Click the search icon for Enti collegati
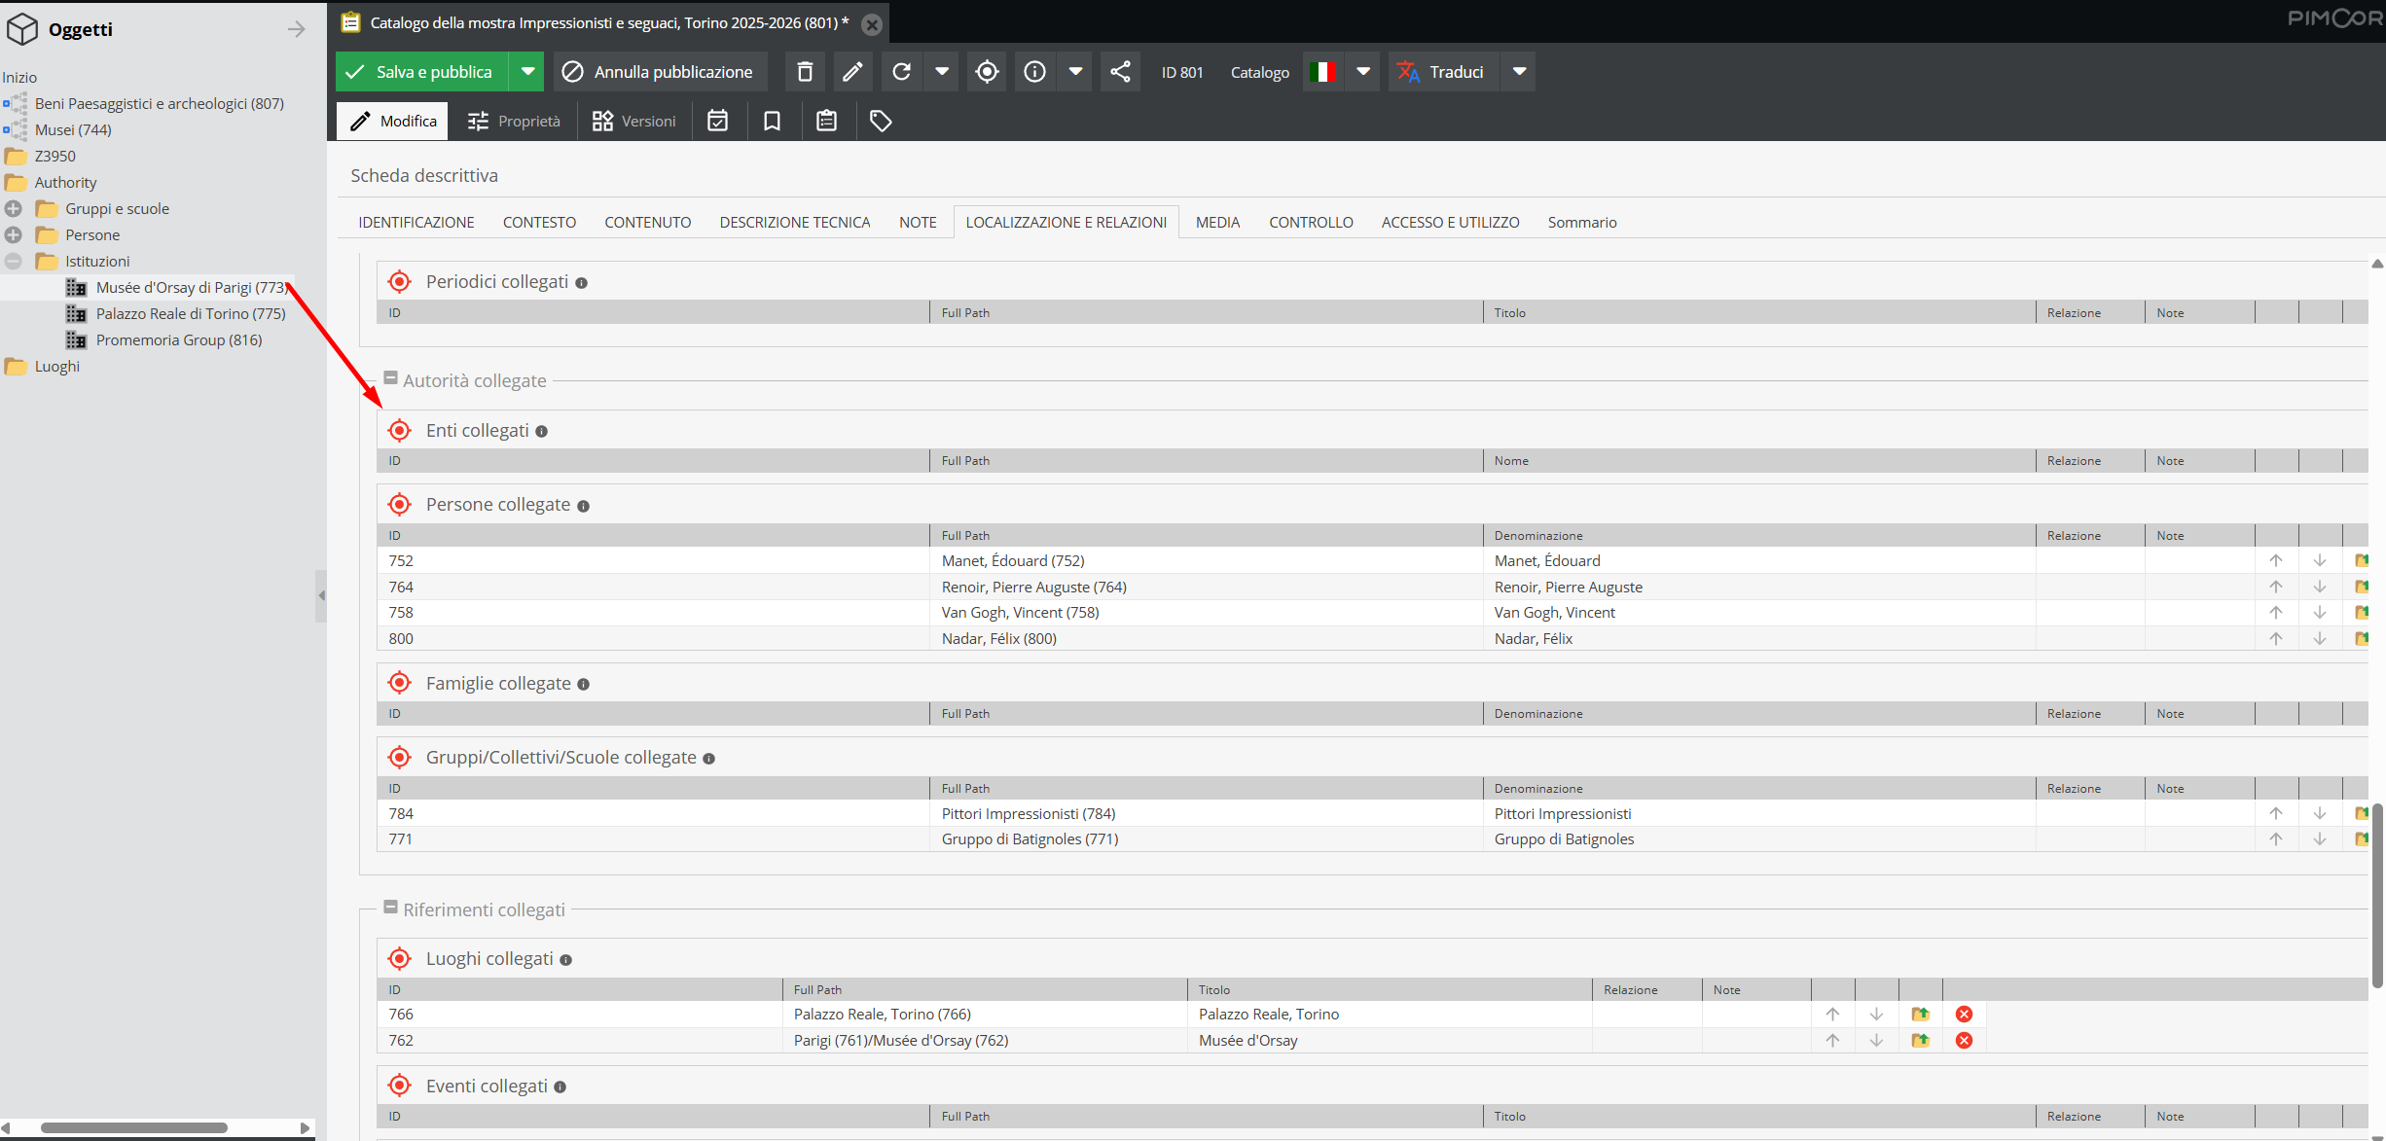2386x1141 pixels. (400, 431)
